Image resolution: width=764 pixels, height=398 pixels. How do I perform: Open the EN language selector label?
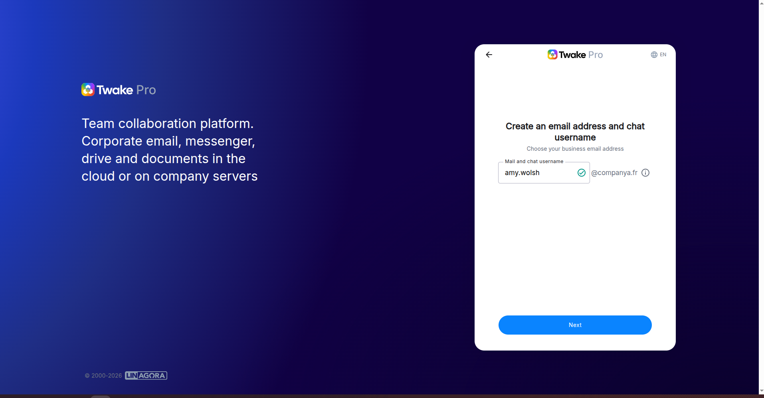(x=663, y=55)
